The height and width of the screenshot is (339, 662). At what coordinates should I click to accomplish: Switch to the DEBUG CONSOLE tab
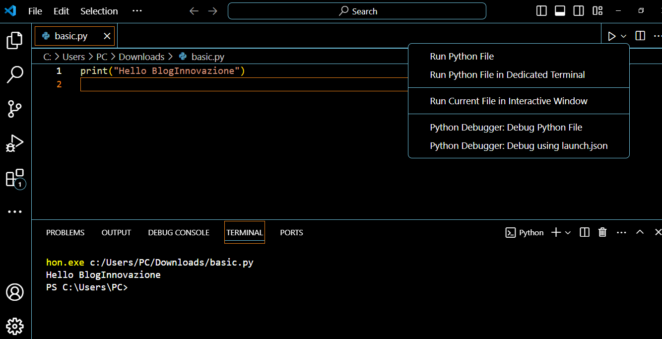(178, 232)
